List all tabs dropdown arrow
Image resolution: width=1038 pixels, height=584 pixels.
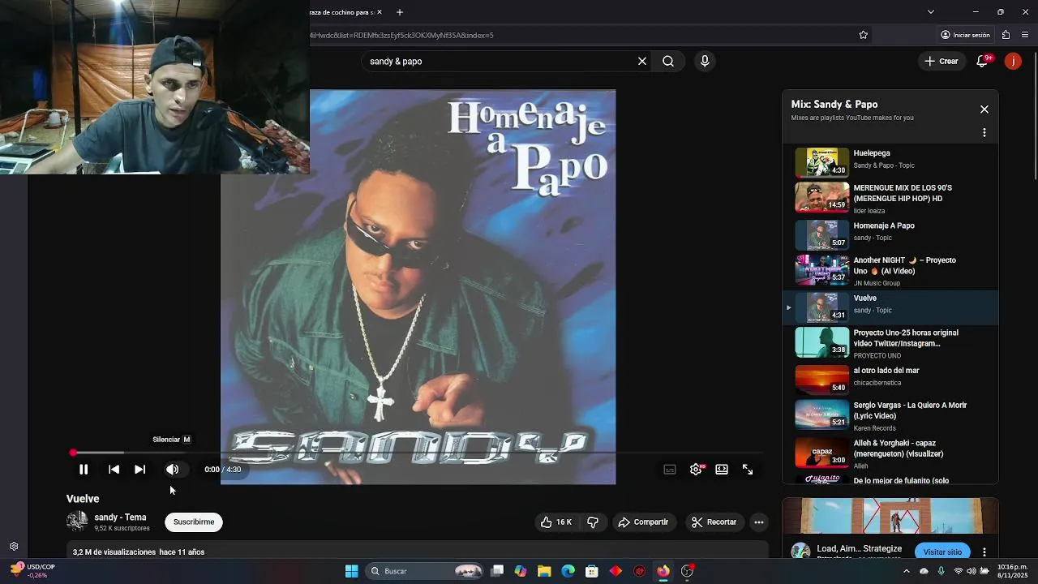930,12
